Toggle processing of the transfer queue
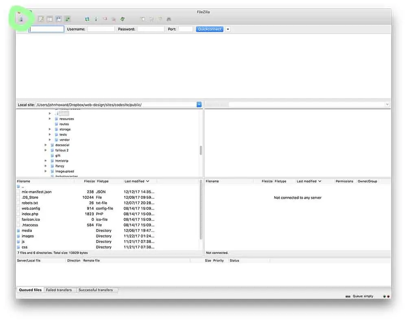 click(96, 19)
